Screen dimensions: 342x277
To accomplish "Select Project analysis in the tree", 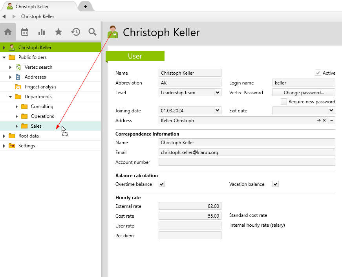I will [x=40, y=87].
